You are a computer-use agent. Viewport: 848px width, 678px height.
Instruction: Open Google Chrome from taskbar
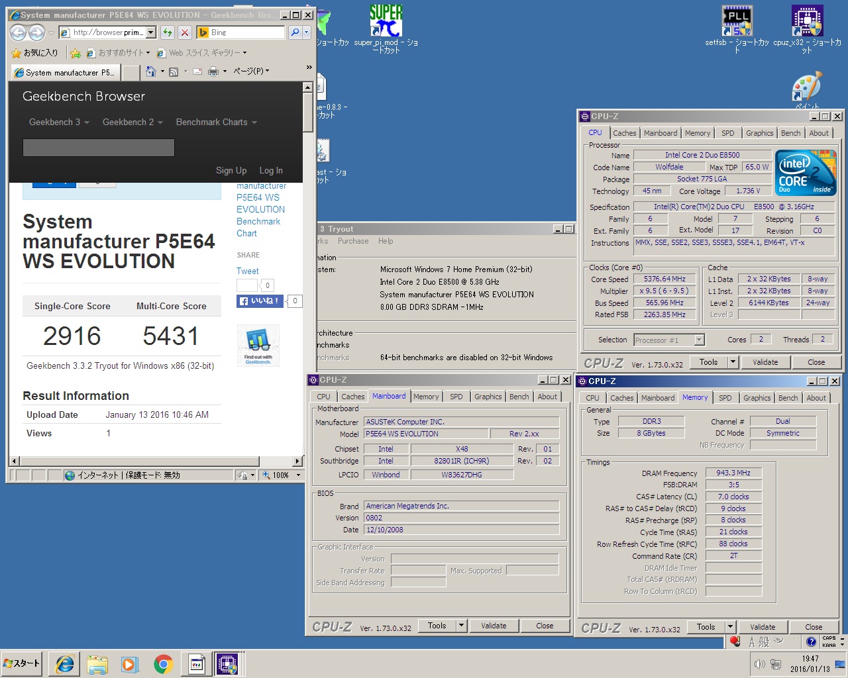[x=163, y=664]
